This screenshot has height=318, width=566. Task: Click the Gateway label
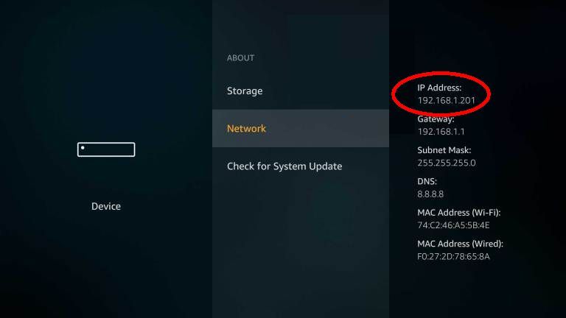tap(436, 119)
